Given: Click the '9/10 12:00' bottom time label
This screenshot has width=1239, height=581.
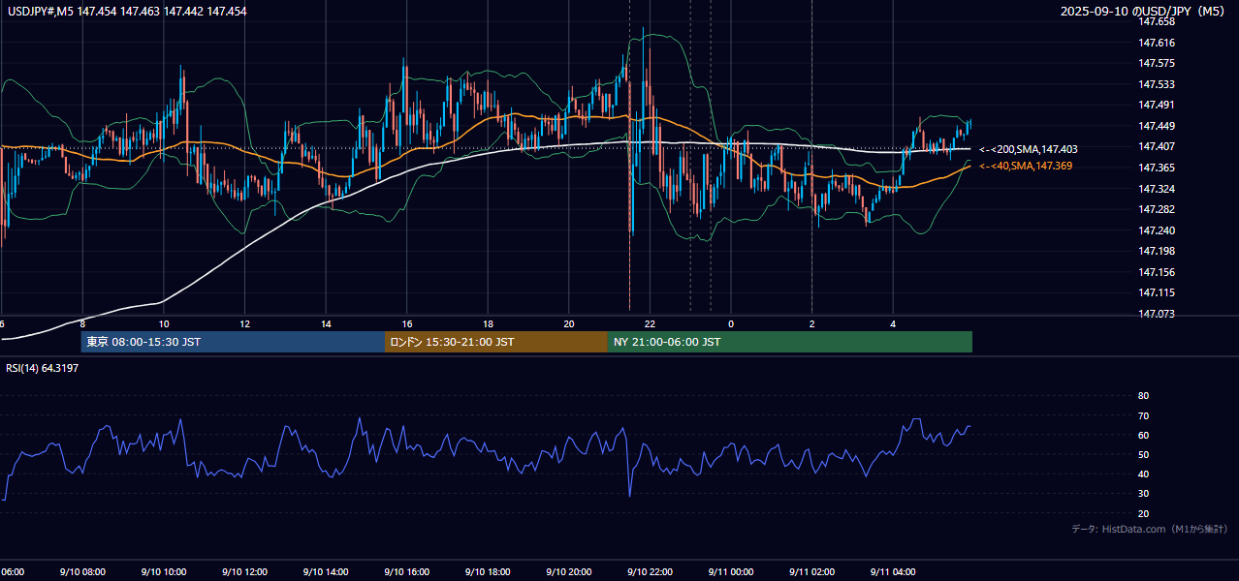Looking at the screenshot, I should pyautogui.click(x=244, y=572).
